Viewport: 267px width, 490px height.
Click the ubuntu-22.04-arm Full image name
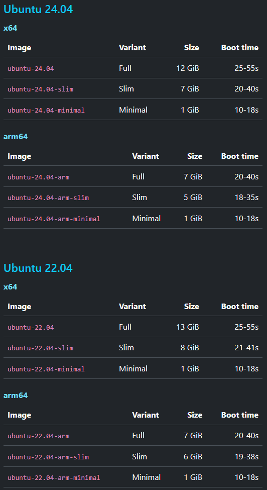(39, 436)
